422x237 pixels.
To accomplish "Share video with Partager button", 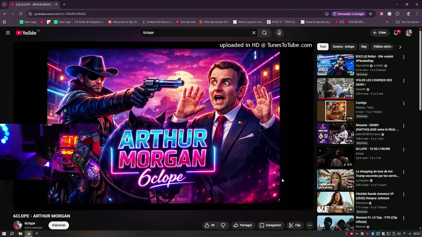I will coord(243,225).
